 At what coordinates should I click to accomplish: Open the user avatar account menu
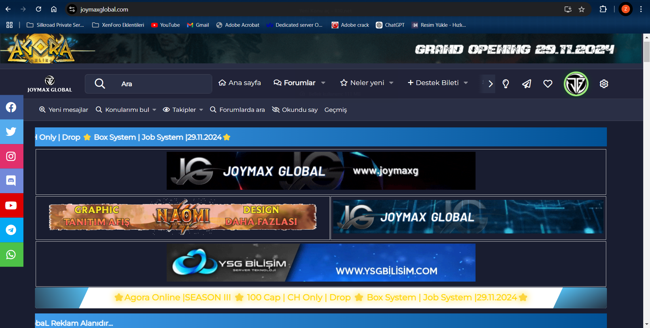[x=576, y=84]
